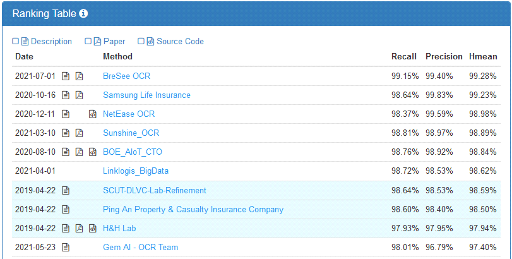Follow the H&H Lab link
The height and width of the screenshot is (259, 512).
tap(119, 228)
